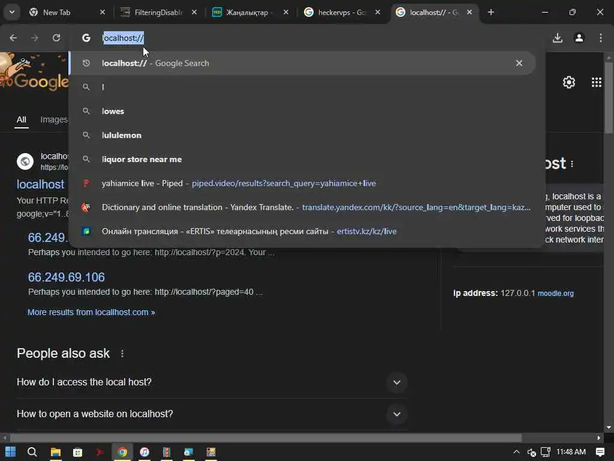
Task: Show hidden system tray icons
Action: coord(516,452)
